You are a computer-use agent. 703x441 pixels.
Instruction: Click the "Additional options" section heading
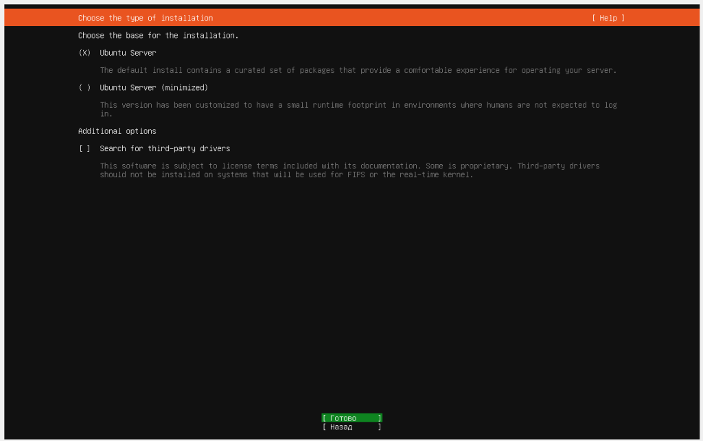[x=117, y=131]
